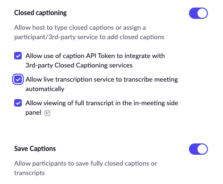The image size is (223, 184).
Task: Uncheck the live transcription service checkbox
Action: click(x=18, y=79)
